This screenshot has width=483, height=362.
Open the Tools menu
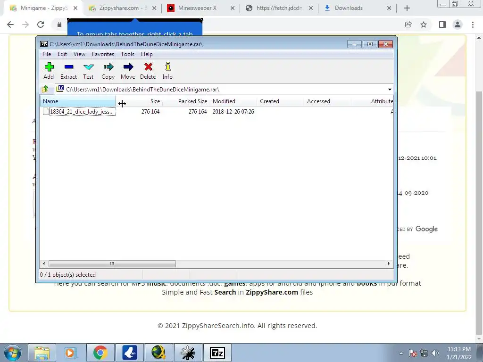click(127, 54)
